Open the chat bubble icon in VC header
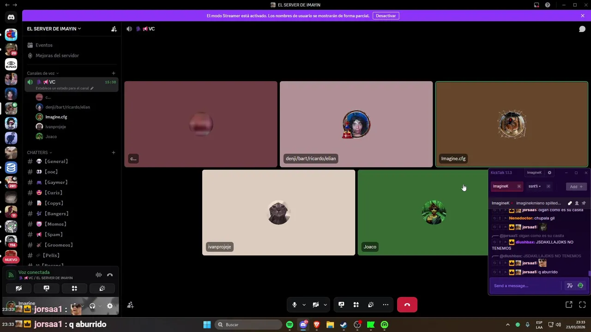 [582, 29]
